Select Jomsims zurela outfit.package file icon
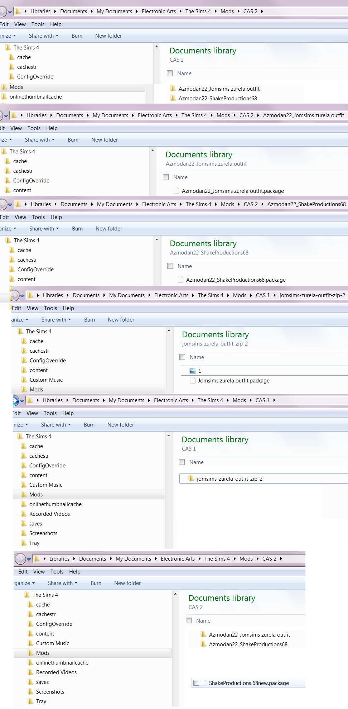Screen dimensions: 348x709 193,381
